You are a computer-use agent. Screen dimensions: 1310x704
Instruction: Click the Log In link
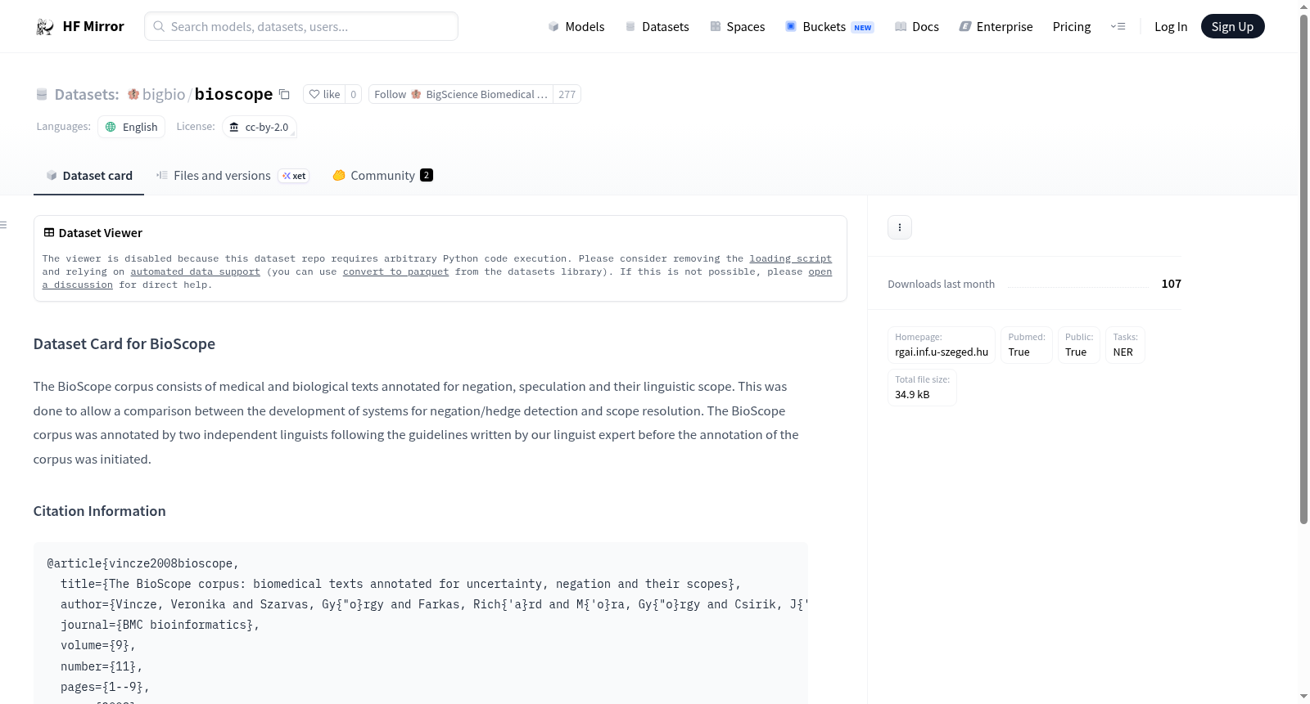(x=1171, y=26)
